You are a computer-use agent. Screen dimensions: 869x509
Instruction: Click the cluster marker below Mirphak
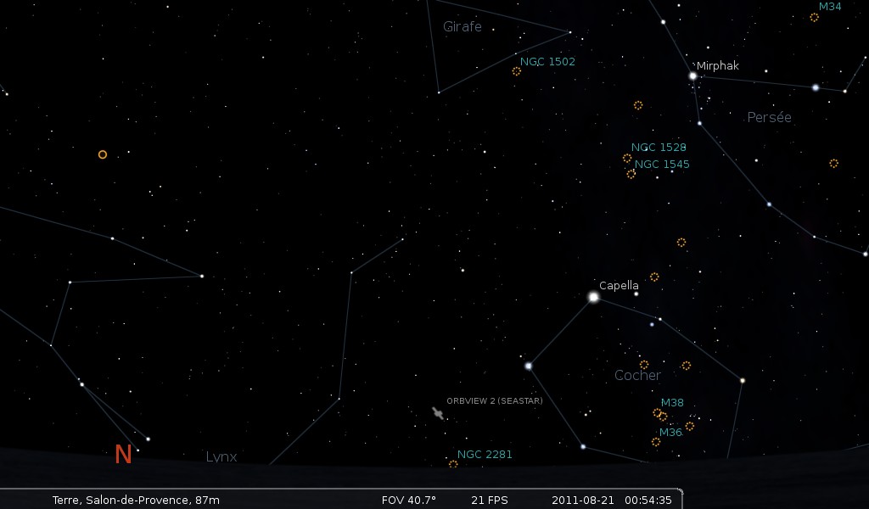click(638, 105)
